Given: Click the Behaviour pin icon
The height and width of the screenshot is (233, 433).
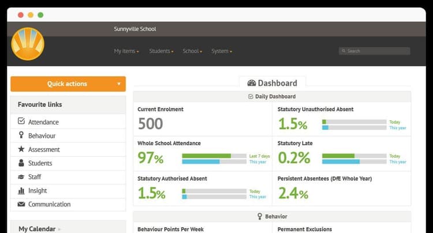Looking at the screenshot, I should 21,136.
